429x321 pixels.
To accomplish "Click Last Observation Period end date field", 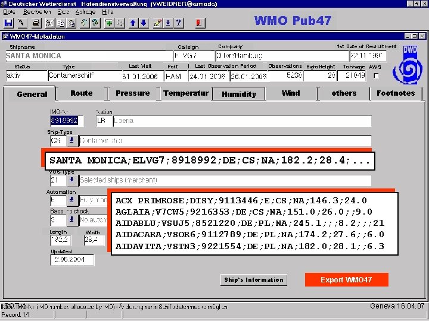I will tap(249, 76).
